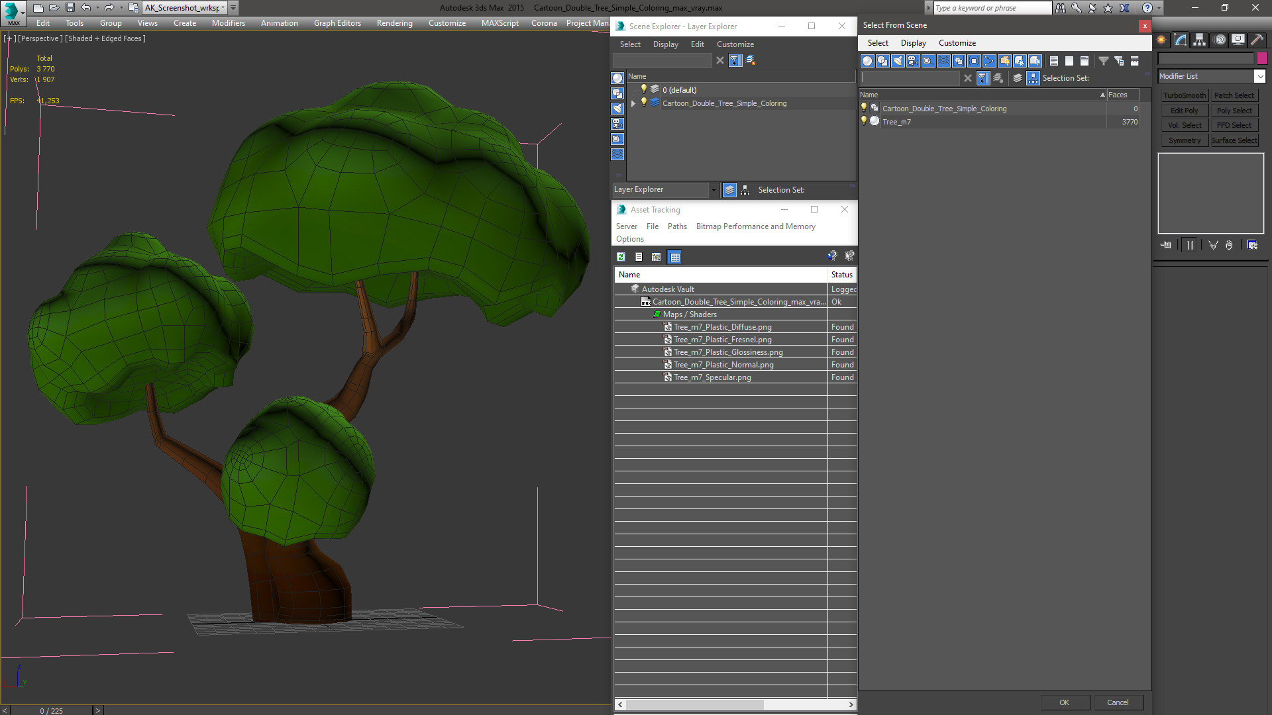Click Sort by Hierarchy icon in Select From Scene
The height and width of the screenshot is (715, 1272).
point(1033,78)
